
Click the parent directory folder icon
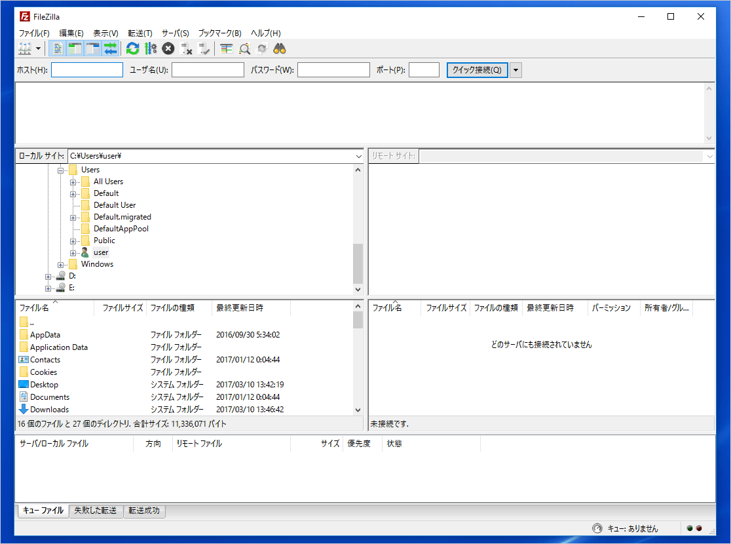point(24,322)
